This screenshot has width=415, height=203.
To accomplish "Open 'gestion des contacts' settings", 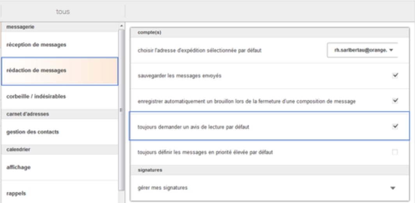I will [32, 132].
